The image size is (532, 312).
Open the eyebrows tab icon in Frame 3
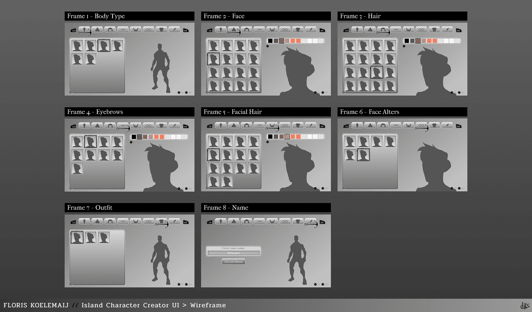[396, 30]
